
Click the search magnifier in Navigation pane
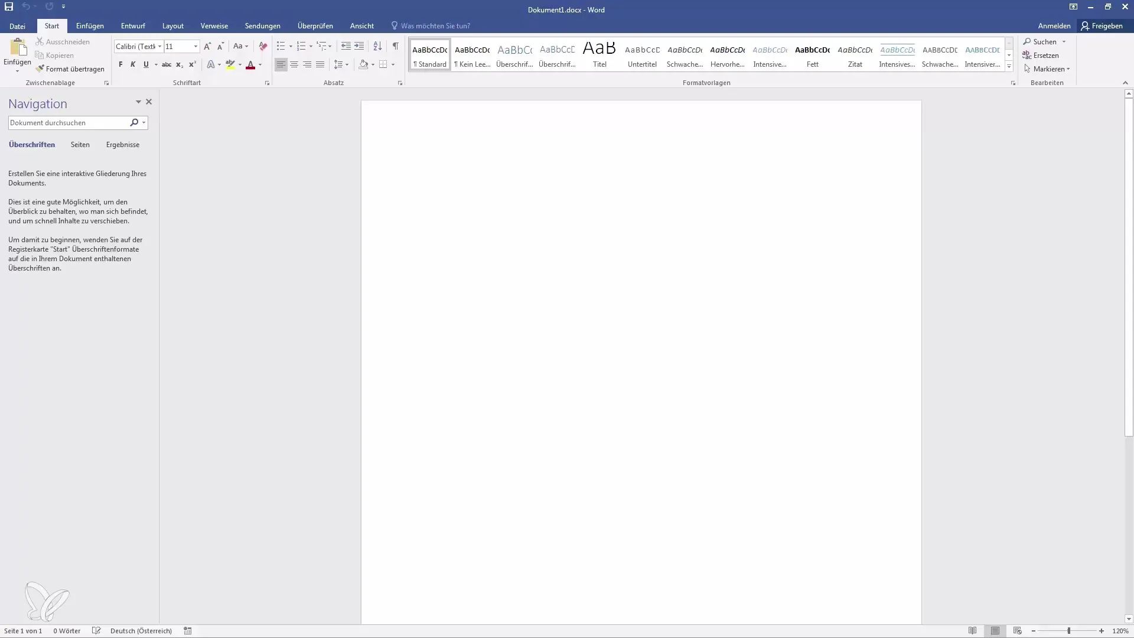coord(134,122)
